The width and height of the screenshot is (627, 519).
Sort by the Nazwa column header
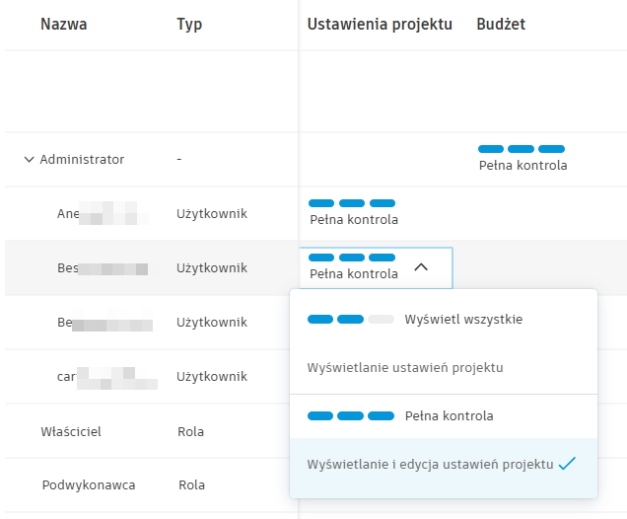[63, 24]
